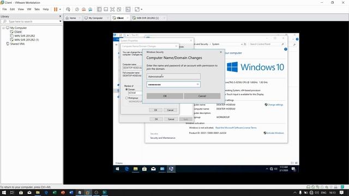Click the host Windows Start button
Viewport: 349px width, 196px height.
(x=4, y=193)
